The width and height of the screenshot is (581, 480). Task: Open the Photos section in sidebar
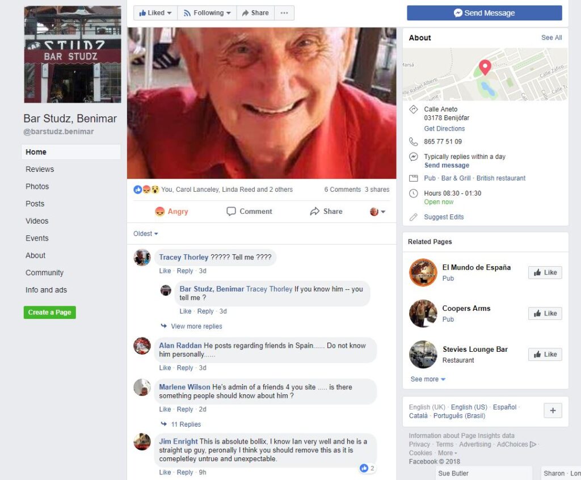click(37, 187)
